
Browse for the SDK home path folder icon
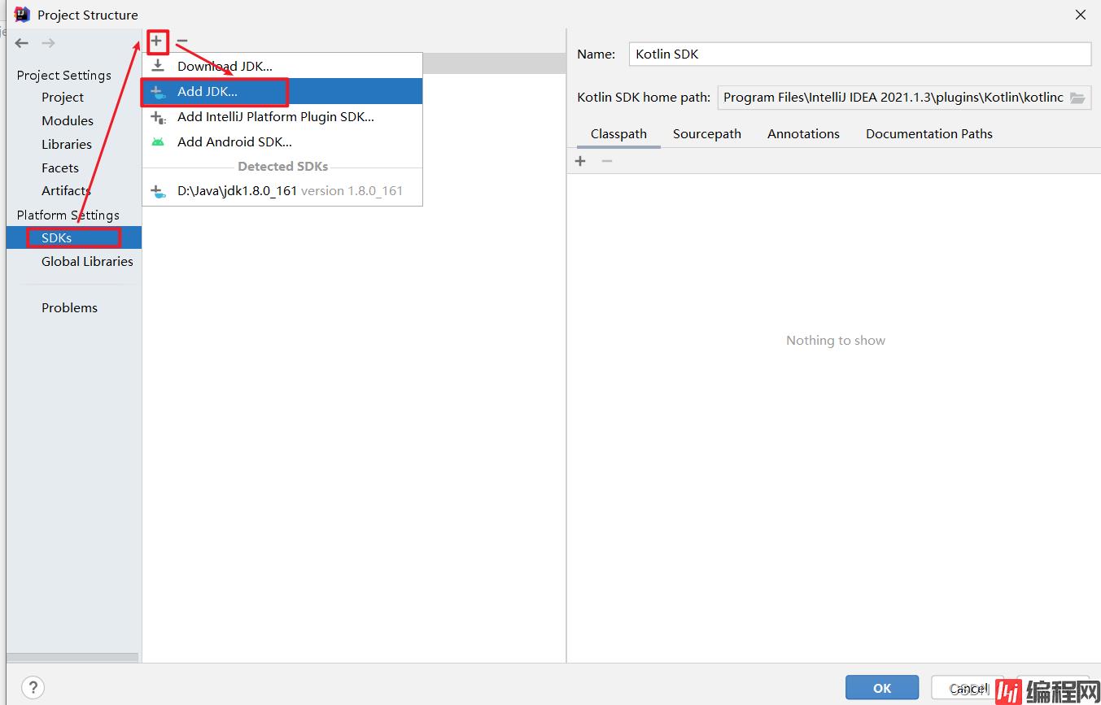coord(1077,98)
